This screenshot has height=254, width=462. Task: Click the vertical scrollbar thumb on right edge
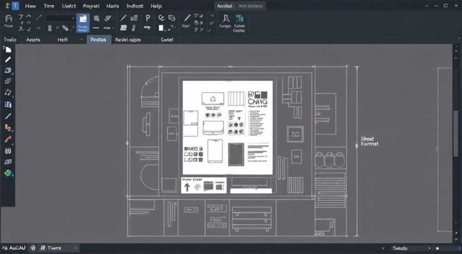(456, 133)
